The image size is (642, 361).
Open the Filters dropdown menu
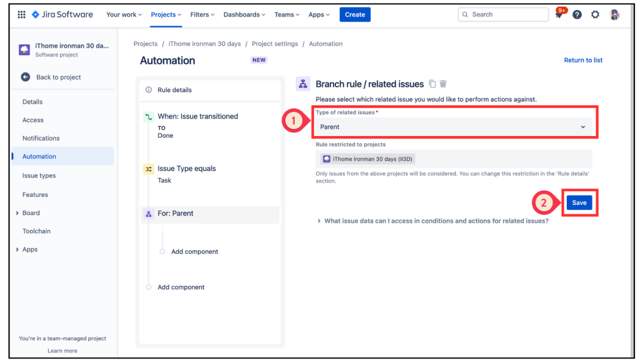pos(203,15)
